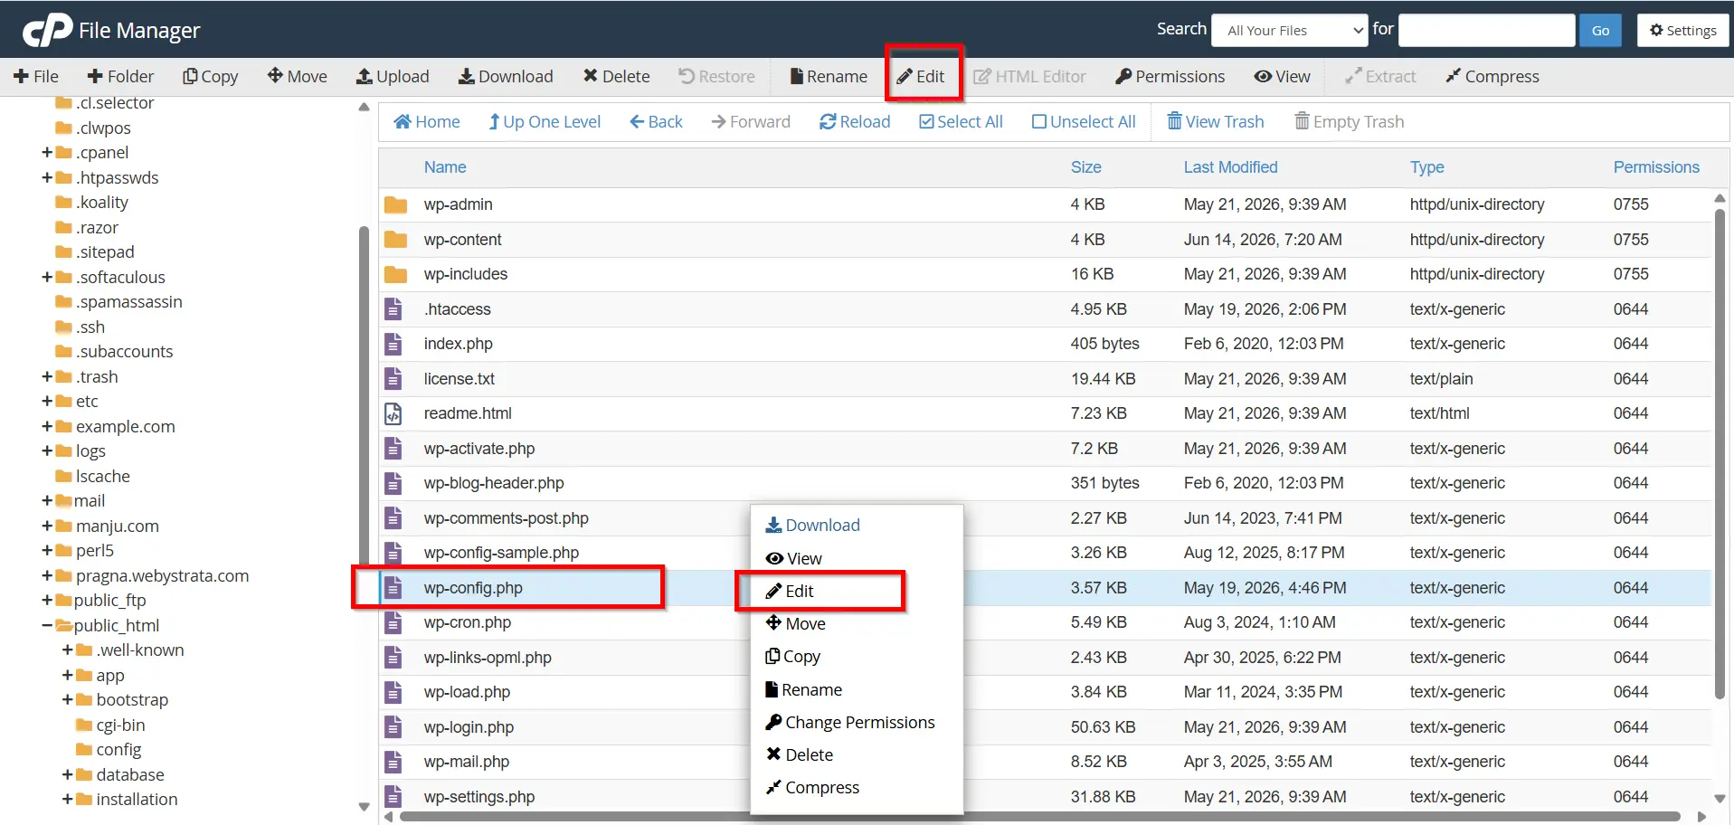This screenshot has height=825, width=1734.
Task: Choose Rename from the context menu
Action: point(803,690)
